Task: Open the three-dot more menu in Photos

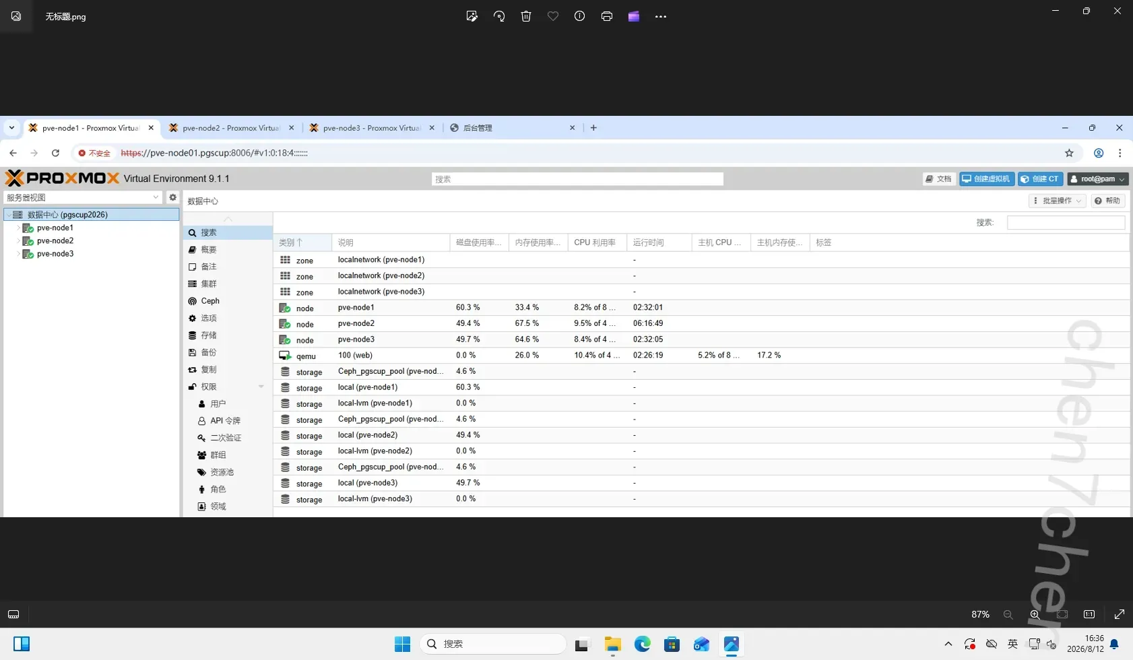Action: tap(661, 16)
